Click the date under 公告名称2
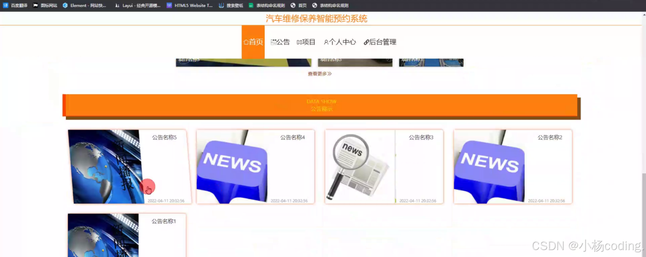Viewport: 646px width, 257px height. [x=546, y=201]
